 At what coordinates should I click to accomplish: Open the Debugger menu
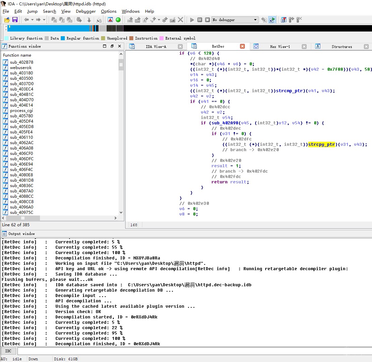pos(86,11)
